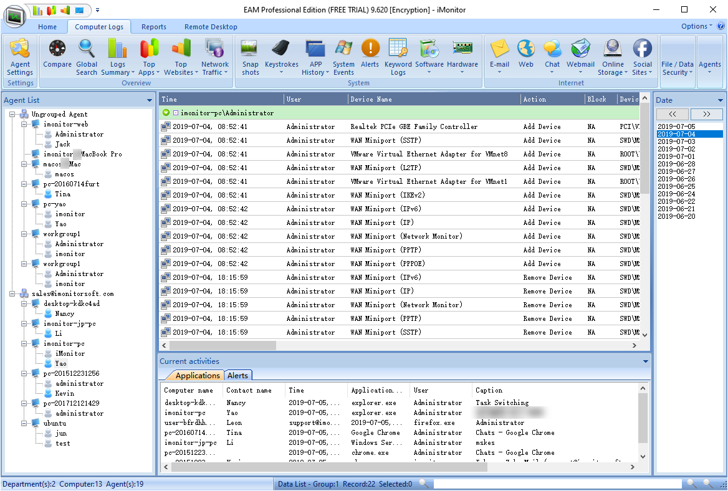Collapse the sales@imonitorsoft.com group node

tap(12, 293)
